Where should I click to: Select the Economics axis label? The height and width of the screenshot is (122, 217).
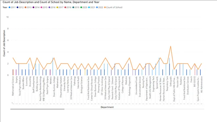[x=26, y=81]
